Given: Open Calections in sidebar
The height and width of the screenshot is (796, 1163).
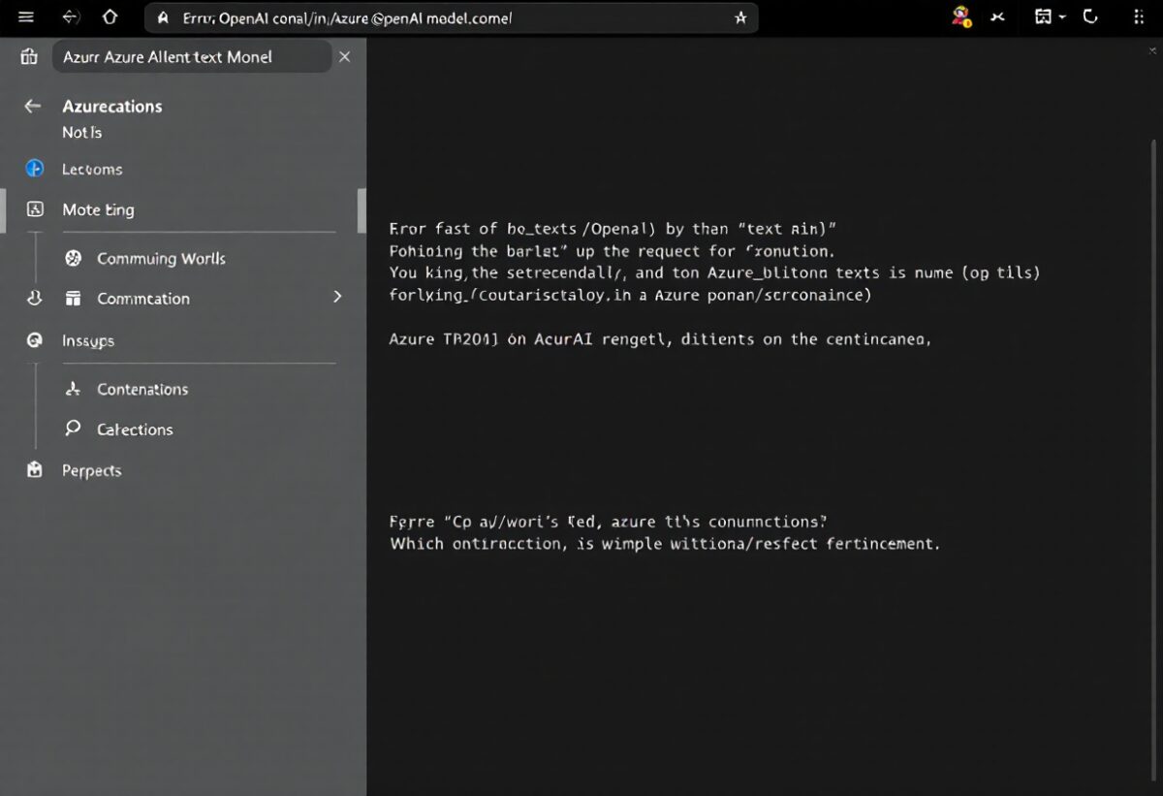Looking at the screenshot, I should [x=135, y=430].
